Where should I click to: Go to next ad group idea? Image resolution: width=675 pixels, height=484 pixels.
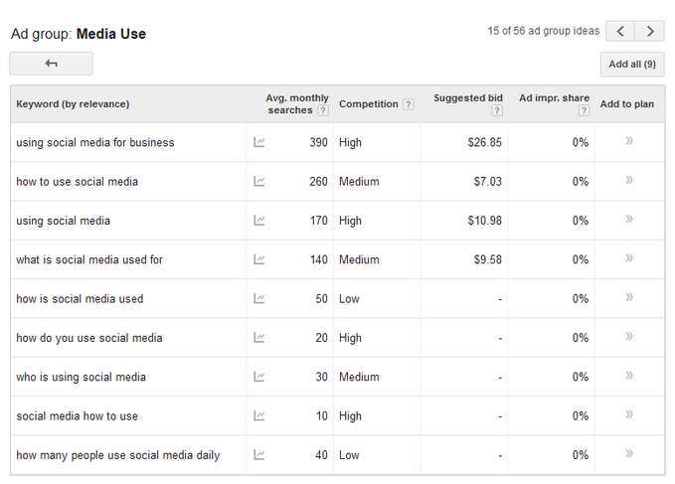coord(650,32)
